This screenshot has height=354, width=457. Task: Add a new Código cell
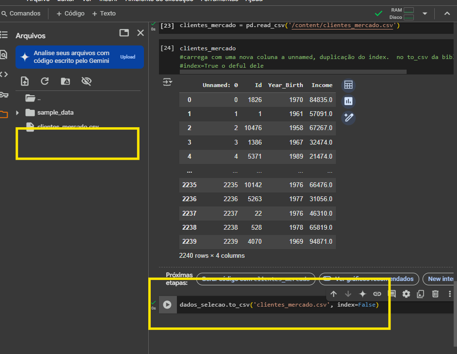70,14
